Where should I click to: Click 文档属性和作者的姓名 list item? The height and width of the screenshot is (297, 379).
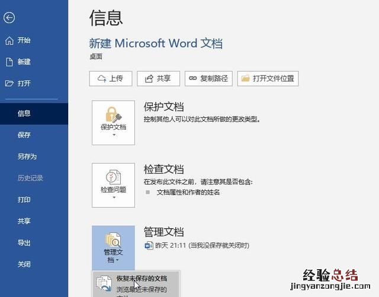coord(188,193)
